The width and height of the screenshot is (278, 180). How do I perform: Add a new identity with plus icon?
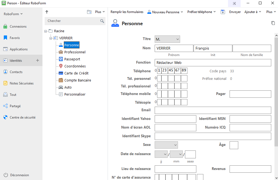pyautogui.click(x=38, y=61)
